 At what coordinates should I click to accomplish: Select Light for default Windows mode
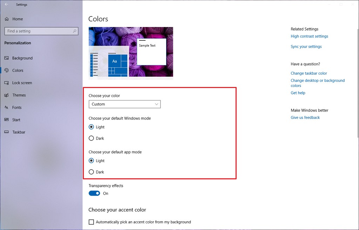coord(92,127)
